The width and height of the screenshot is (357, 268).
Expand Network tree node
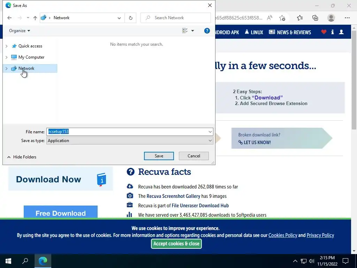7,68
